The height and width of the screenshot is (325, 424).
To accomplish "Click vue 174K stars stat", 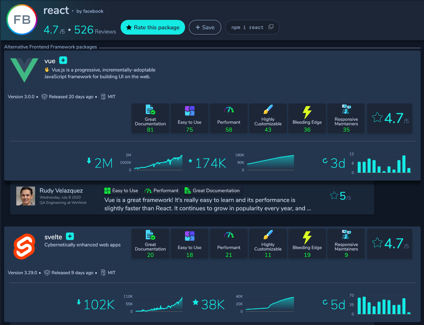I will (x=207, y=163).
